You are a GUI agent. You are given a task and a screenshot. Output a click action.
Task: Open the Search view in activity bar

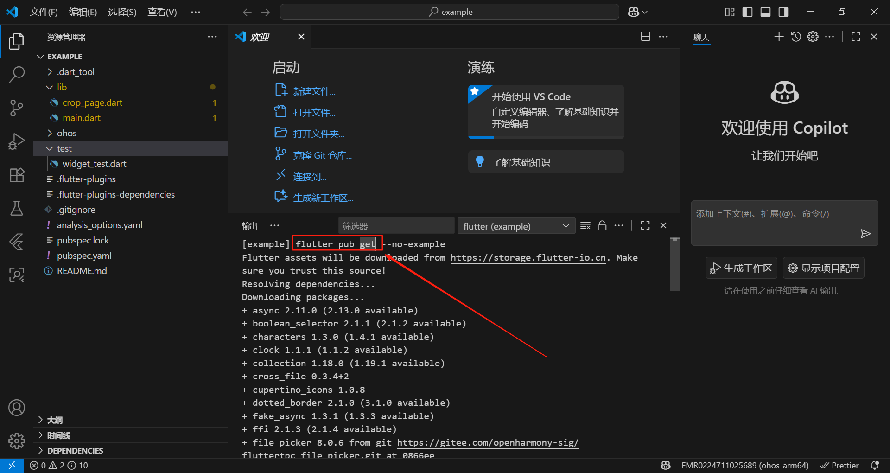[x=17, y=74]
